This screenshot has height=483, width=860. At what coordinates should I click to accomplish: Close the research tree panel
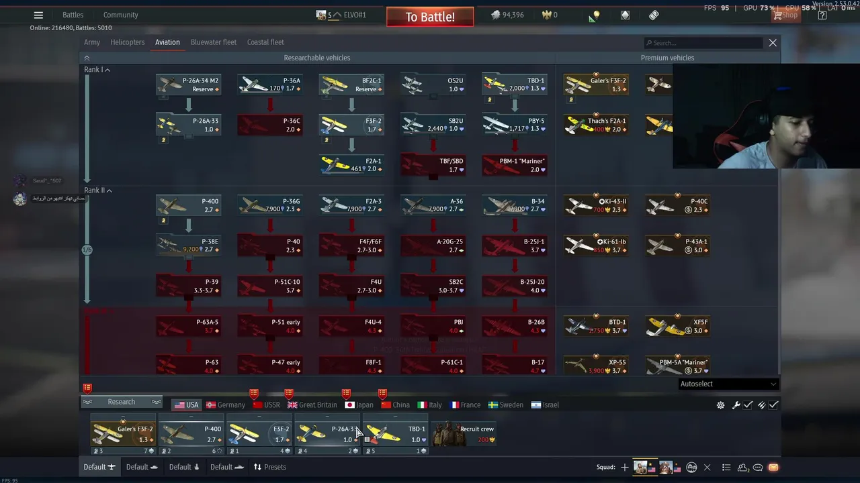click(773, 43)
